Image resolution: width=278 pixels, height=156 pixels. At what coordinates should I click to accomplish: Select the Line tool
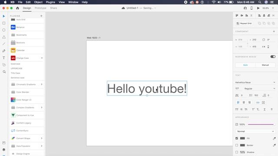(x=4, y=44)
